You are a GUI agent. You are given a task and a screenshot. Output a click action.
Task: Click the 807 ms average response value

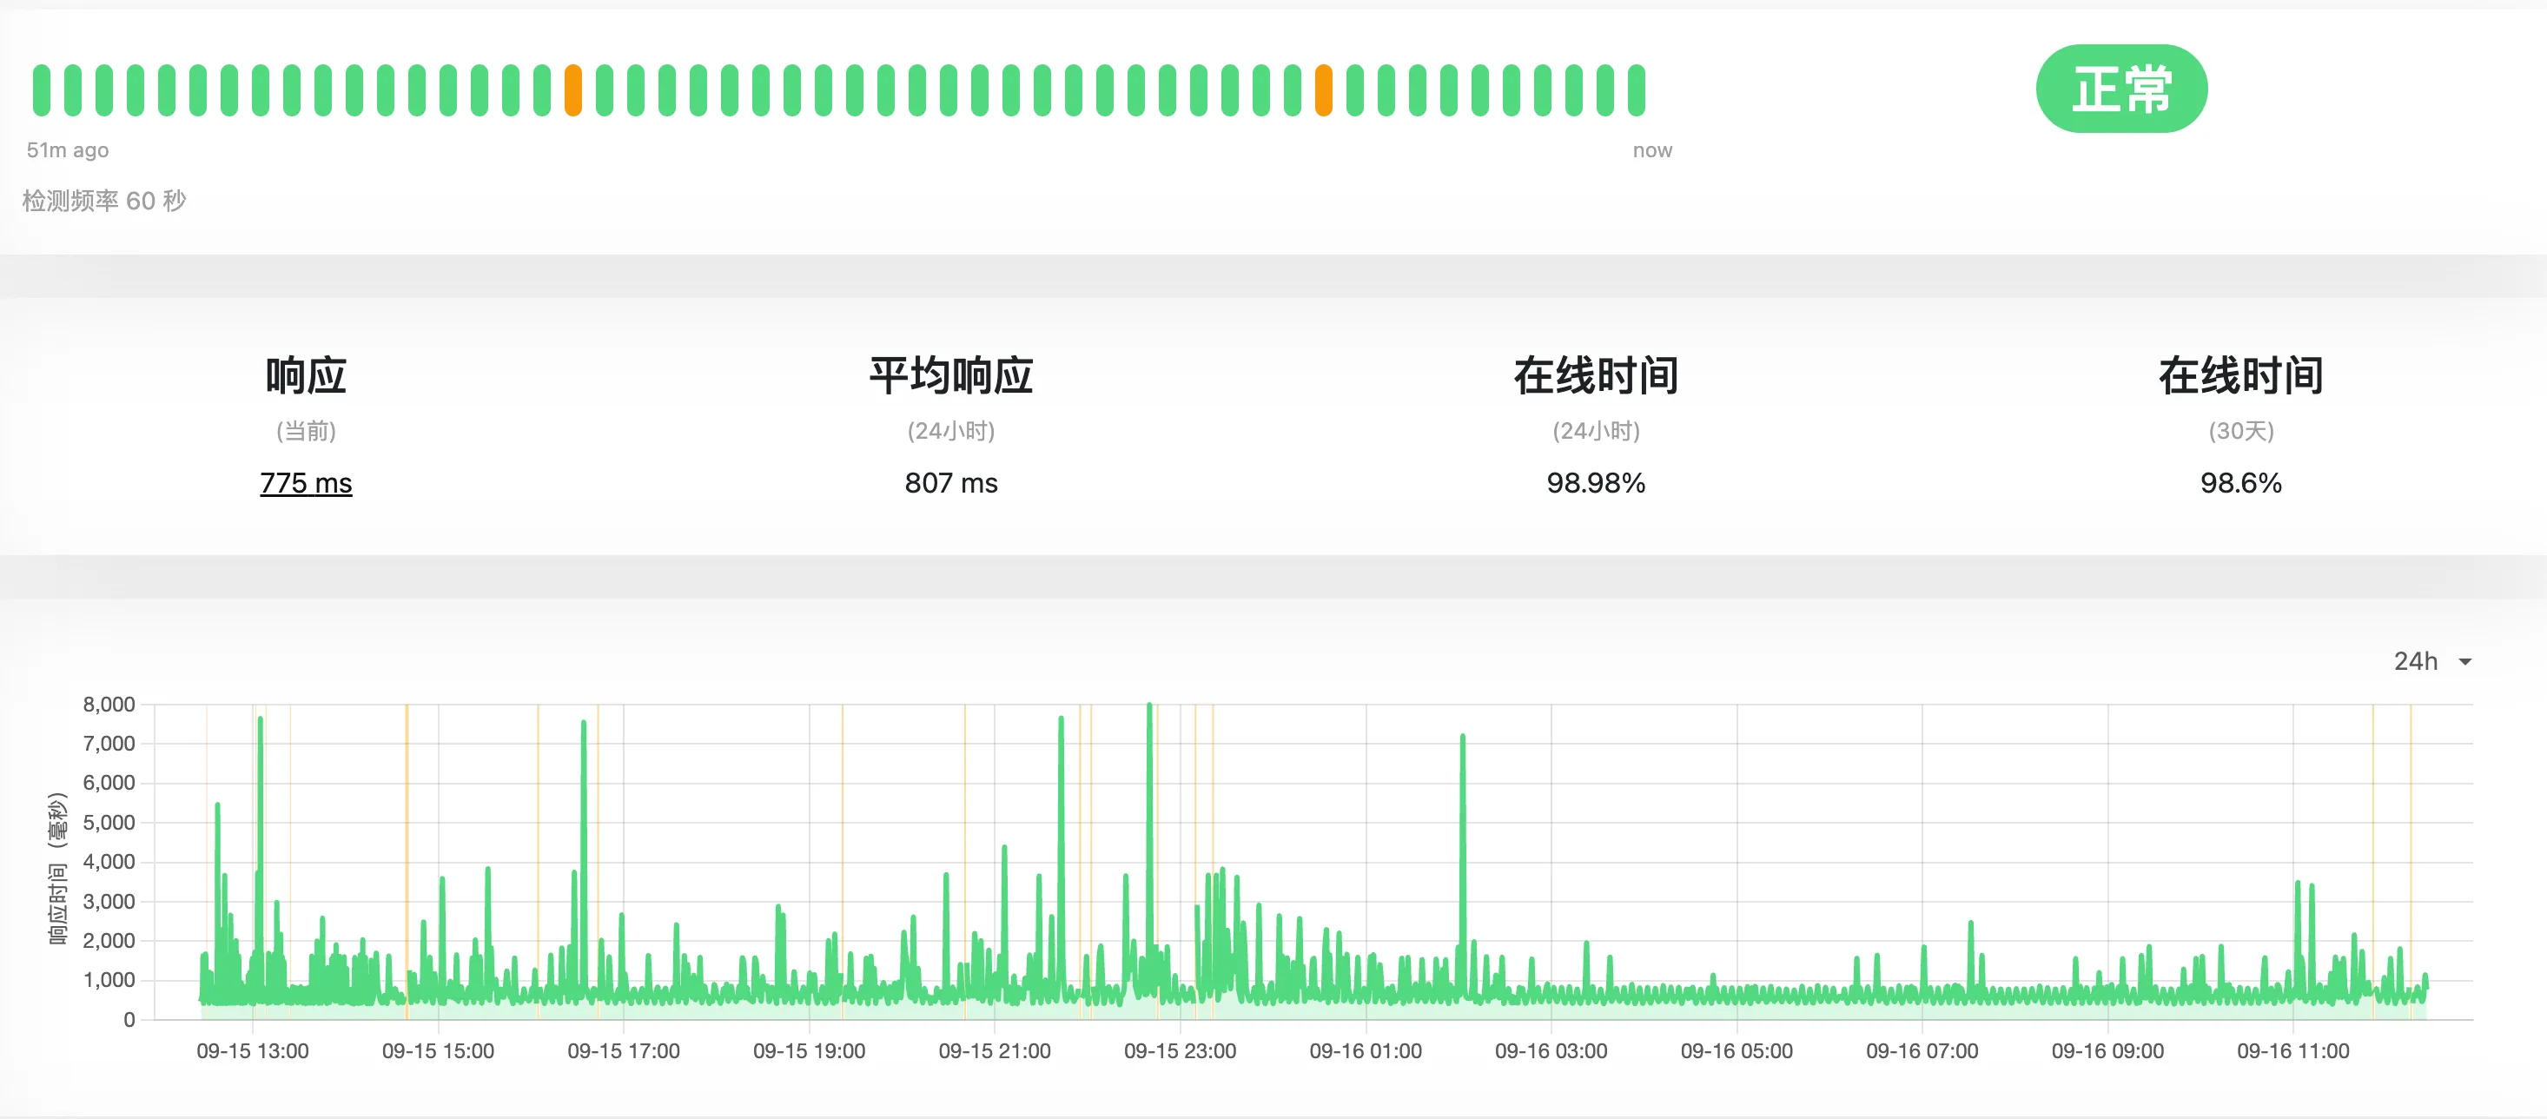pos(950,483)
